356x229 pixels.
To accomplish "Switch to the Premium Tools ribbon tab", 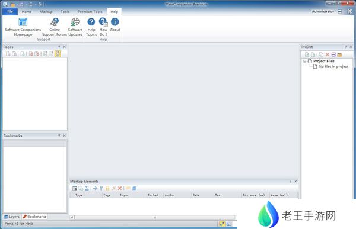I will point(90,12).
